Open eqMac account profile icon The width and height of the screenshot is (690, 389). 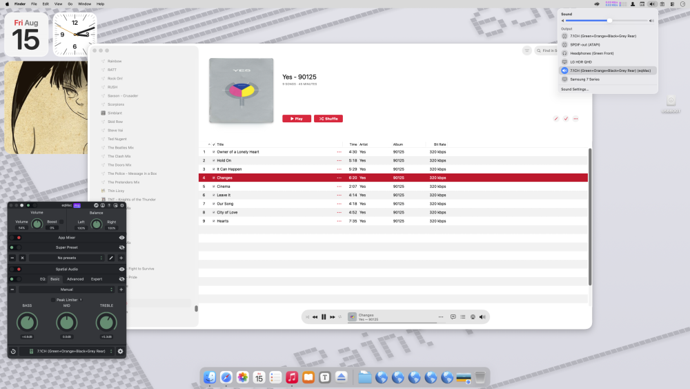click(103, 205)
